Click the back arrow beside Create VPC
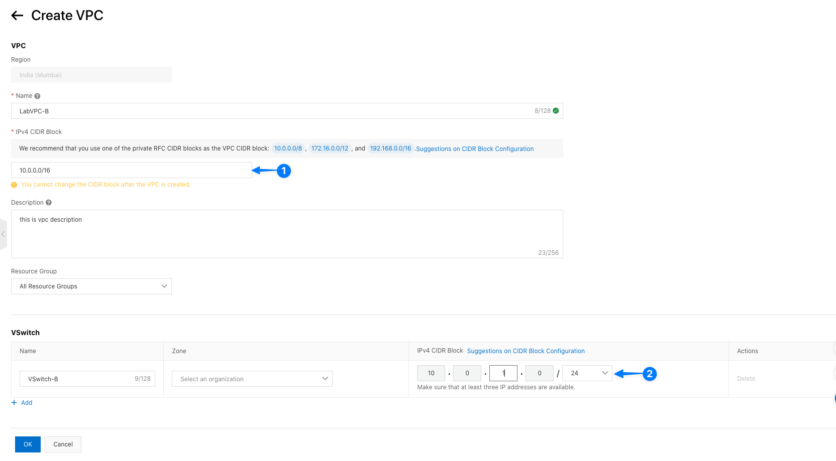This screenshot has width=836, height=461. coord(17,16)
